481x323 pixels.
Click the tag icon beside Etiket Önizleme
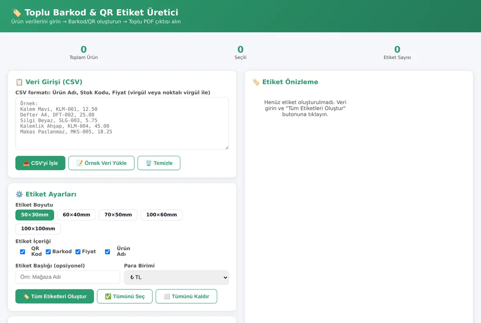256,82
